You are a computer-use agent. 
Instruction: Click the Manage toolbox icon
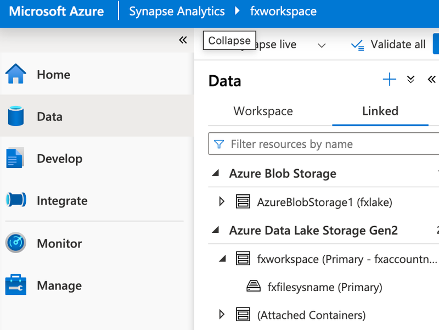click(16, 284)
